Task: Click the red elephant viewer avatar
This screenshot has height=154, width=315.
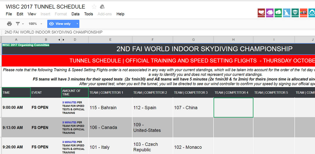Action: coord(261,13)
